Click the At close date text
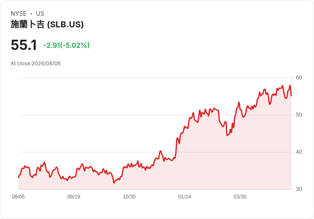 point(36,64)
